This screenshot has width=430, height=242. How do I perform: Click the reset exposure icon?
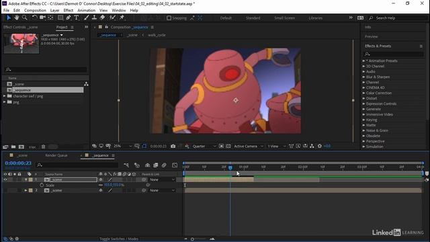(x=320, y=147)
